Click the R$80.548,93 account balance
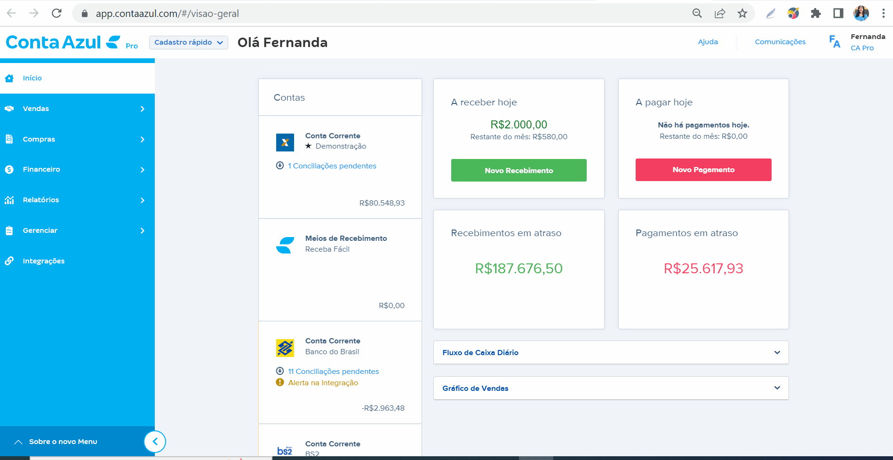The image size is (893, 460). pos(382,203)
